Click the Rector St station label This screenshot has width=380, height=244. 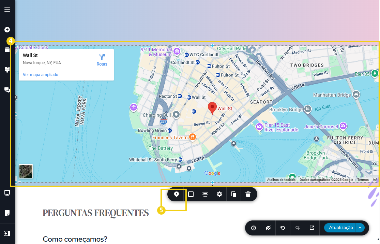click(168, 96)
